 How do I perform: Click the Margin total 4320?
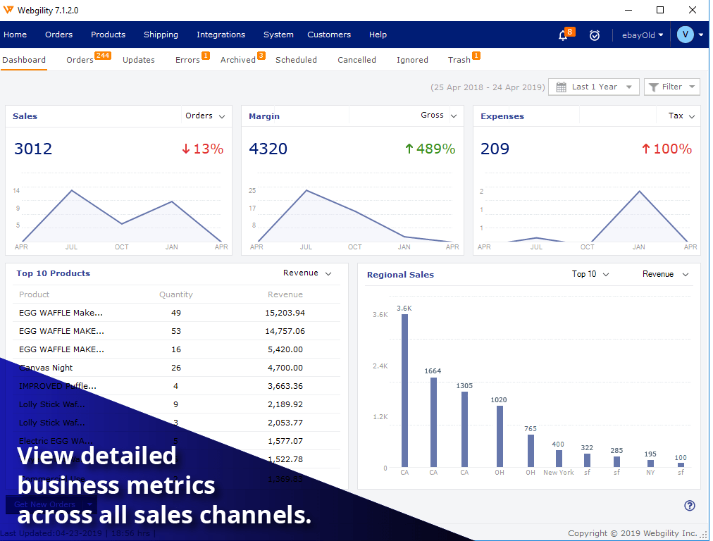[268, 149]
